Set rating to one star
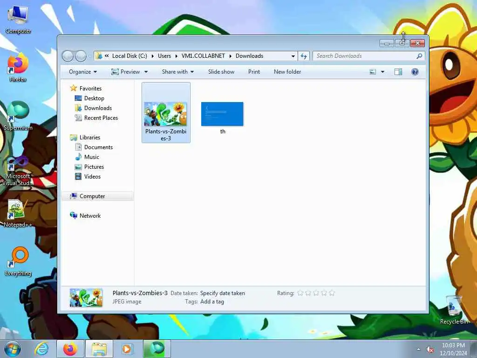Image resolution: width=477 pixels, height=358 pixels. [x=300, y=293]
